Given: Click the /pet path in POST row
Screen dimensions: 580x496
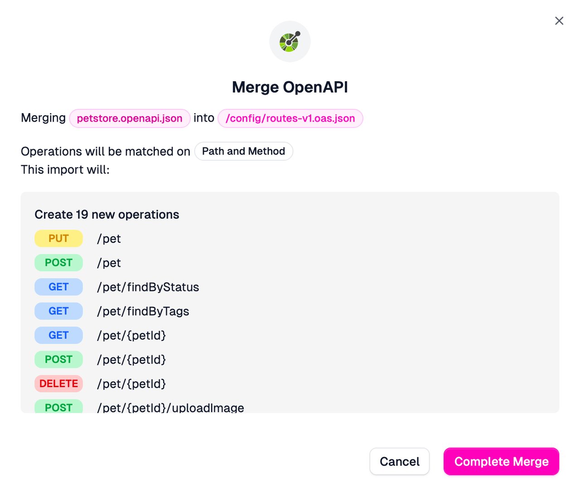Looking at the screenshot, I should coord(109,263).
